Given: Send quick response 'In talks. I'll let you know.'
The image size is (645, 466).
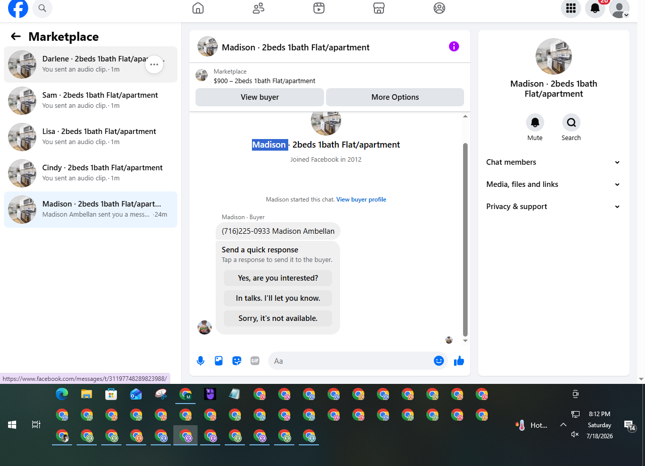Looking at the screenshot, I should [x=278, y=298].
